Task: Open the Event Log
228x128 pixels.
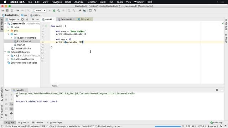Action: point(217,122)
